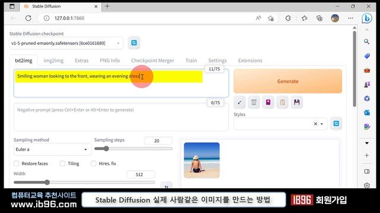The height and width of the screenshot is (213, 380).
Task: Expand the Styles dropdown arrow
Action: pyautogui.click(x=322, y=124)
